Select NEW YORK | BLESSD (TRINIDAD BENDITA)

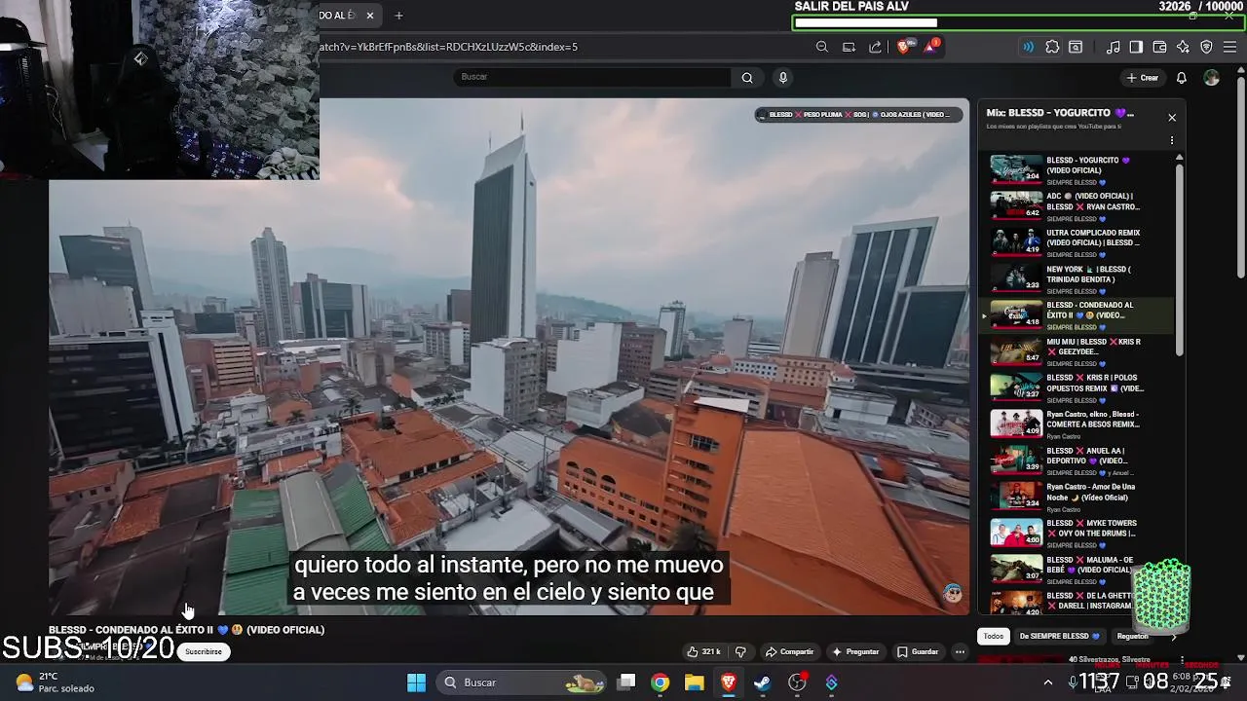tap(1077, 278)
